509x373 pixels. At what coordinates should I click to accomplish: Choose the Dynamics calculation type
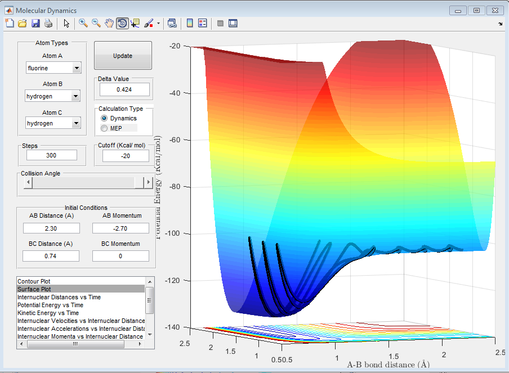pos(104,119)
